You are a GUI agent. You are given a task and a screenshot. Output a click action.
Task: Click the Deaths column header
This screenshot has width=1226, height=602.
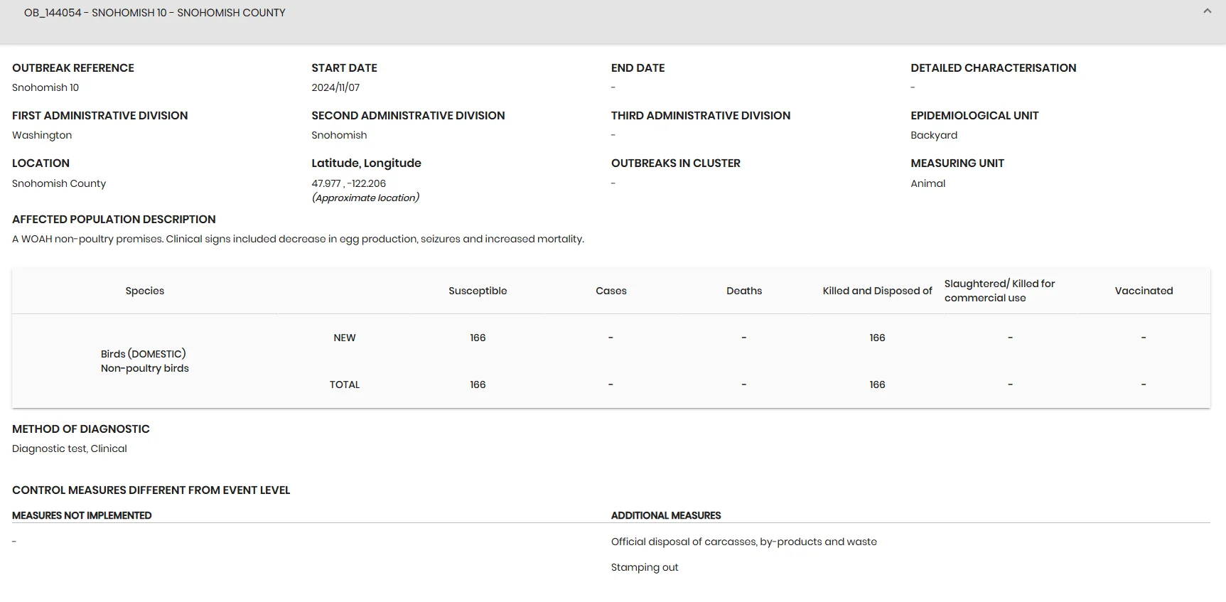click(x=744, y=291)
